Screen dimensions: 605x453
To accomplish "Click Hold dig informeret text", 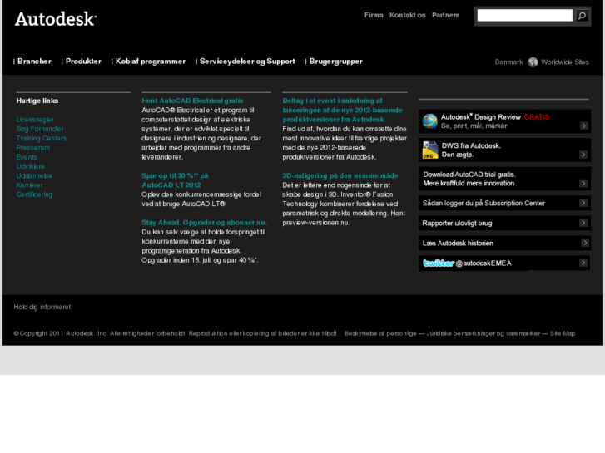I will click(x=42, y=307).
